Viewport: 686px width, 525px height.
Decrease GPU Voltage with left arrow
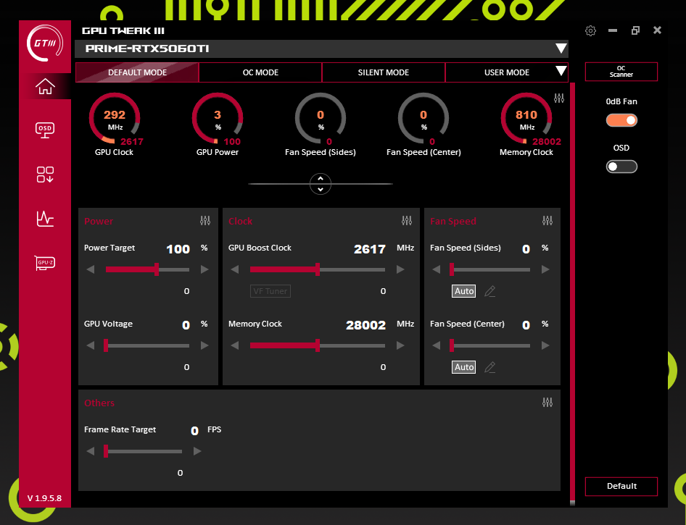(91, 345)
